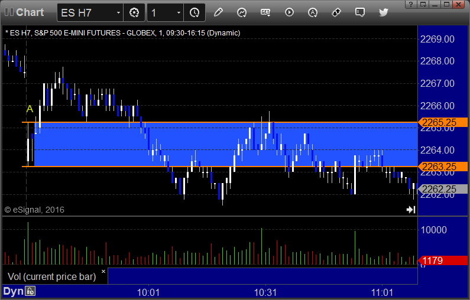
Task: Maximize the chart window
Action: (x=446, y=4)
